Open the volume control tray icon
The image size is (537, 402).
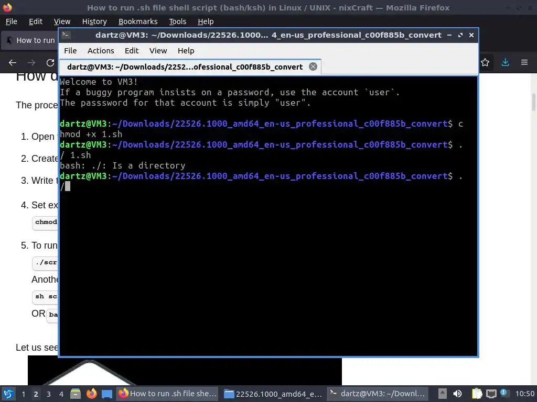457,394
